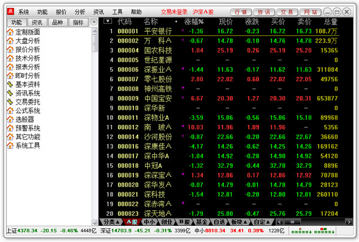Click the house icon beside 选股器
The image size is (359, 242).
tap(10, 119)
